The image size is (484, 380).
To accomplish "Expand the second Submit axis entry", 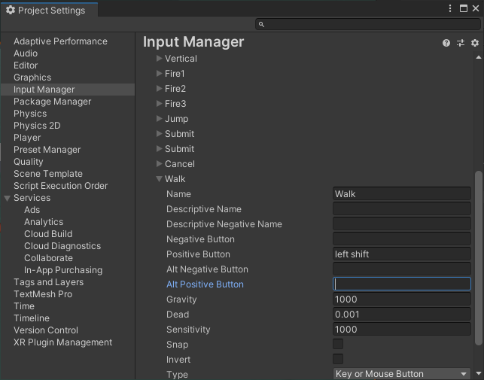I will click(x=160, y=148).
